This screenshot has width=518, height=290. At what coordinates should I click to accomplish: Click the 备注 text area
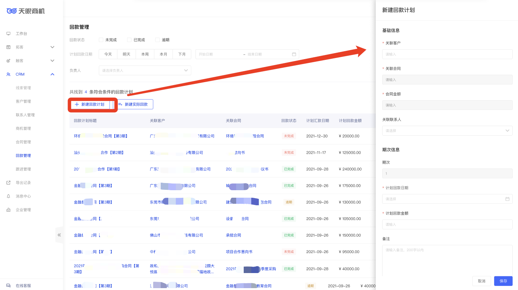[x=447, y=260]
